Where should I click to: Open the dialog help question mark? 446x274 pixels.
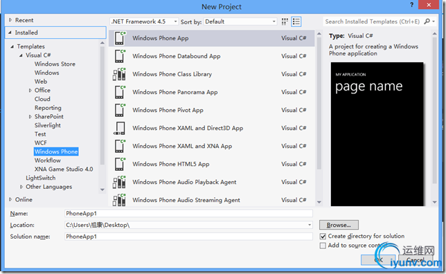coord(411,5)
